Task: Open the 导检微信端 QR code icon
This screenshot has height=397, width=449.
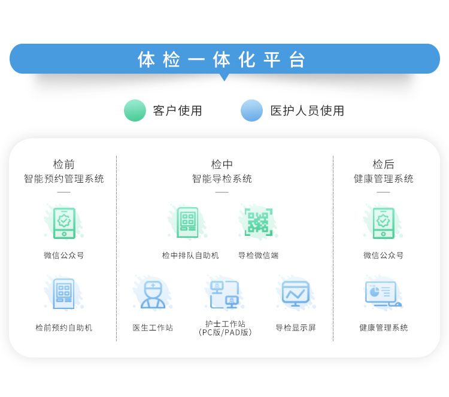Action: coord(258,222)
